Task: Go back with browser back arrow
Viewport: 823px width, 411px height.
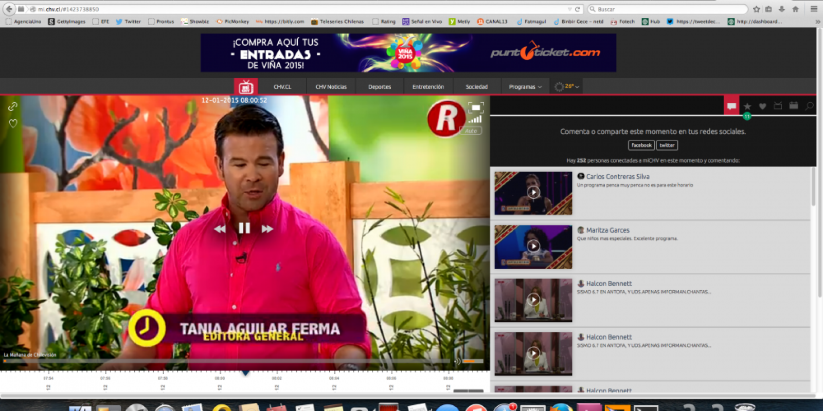Action: (x=9, y=9)
